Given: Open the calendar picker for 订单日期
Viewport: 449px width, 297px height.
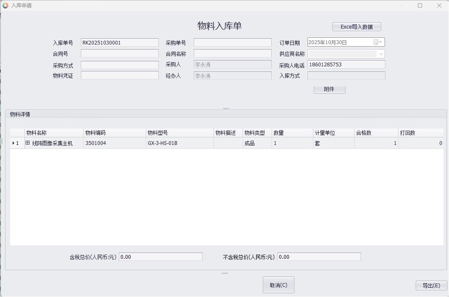Looking at the screenshot, I should 381,42.
